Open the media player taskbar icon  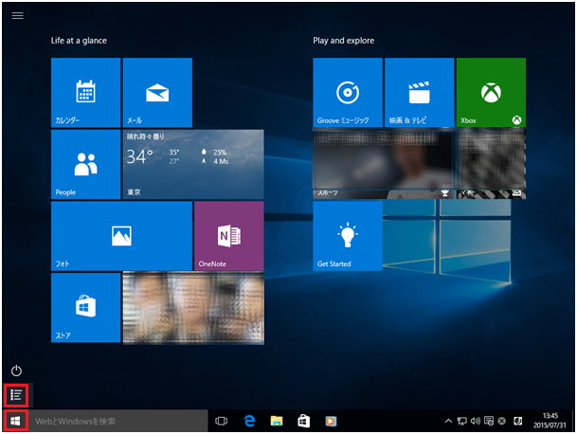[x=331, y=421]
